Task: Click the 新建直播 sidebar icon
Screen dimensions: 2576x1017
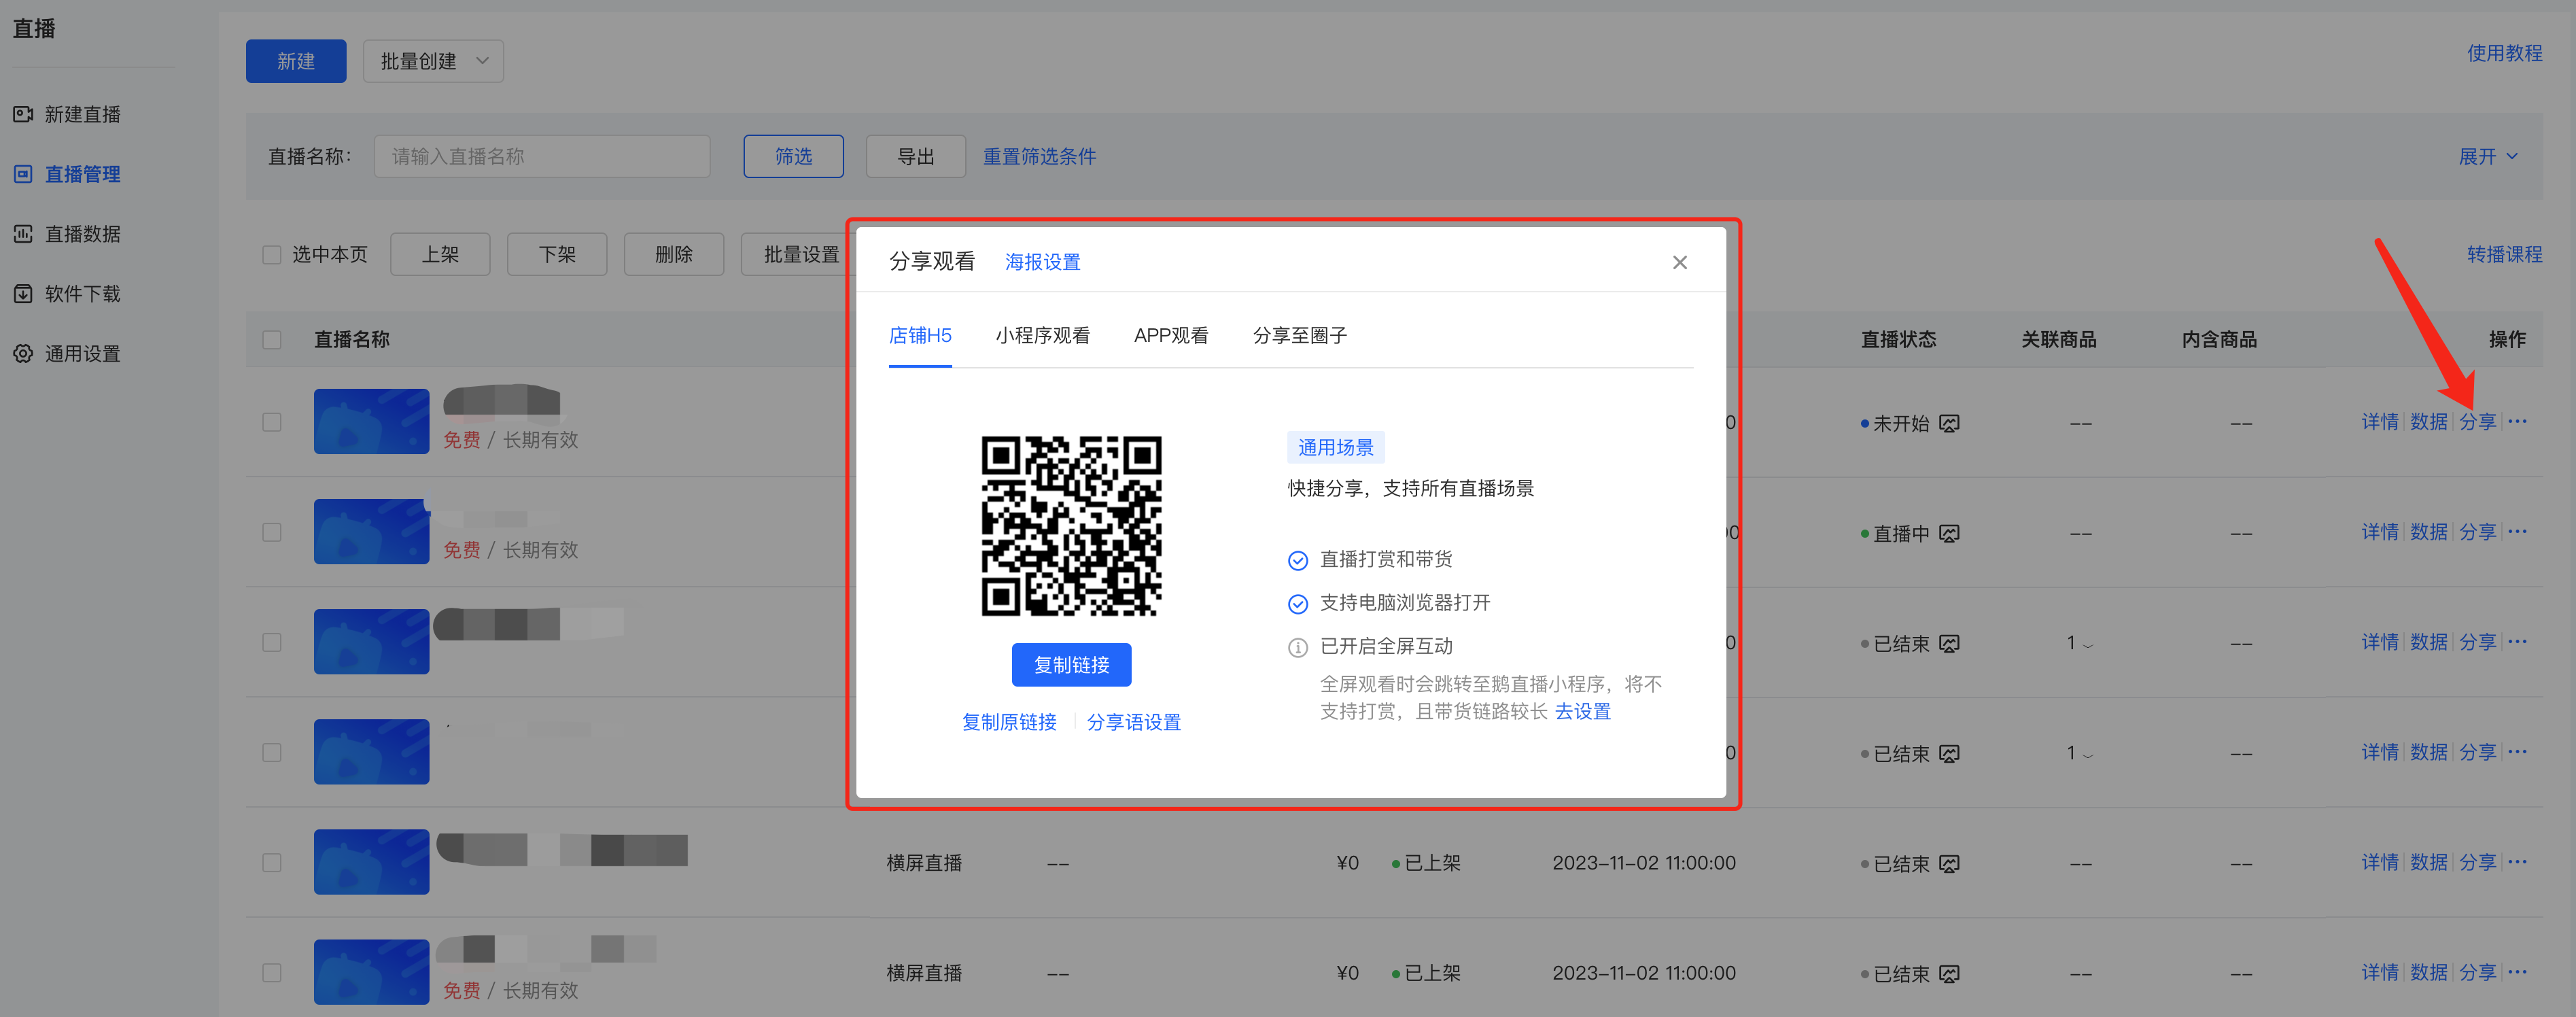Action: pos(23,114)
